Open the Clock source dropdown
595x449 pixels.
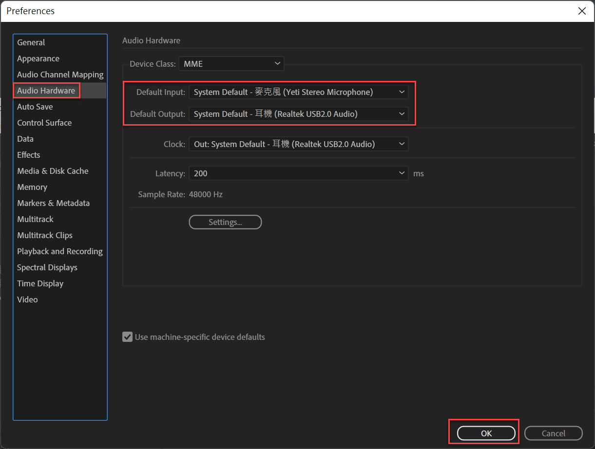tap(299, 144)
